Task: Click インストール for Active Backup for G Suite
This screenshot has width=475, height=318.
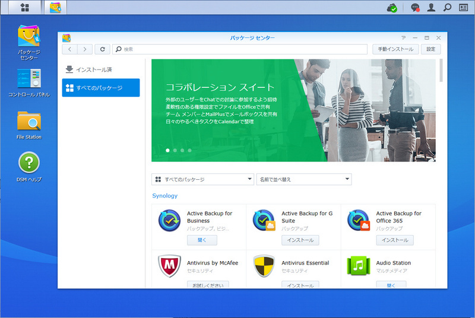Action: point(300,240)
